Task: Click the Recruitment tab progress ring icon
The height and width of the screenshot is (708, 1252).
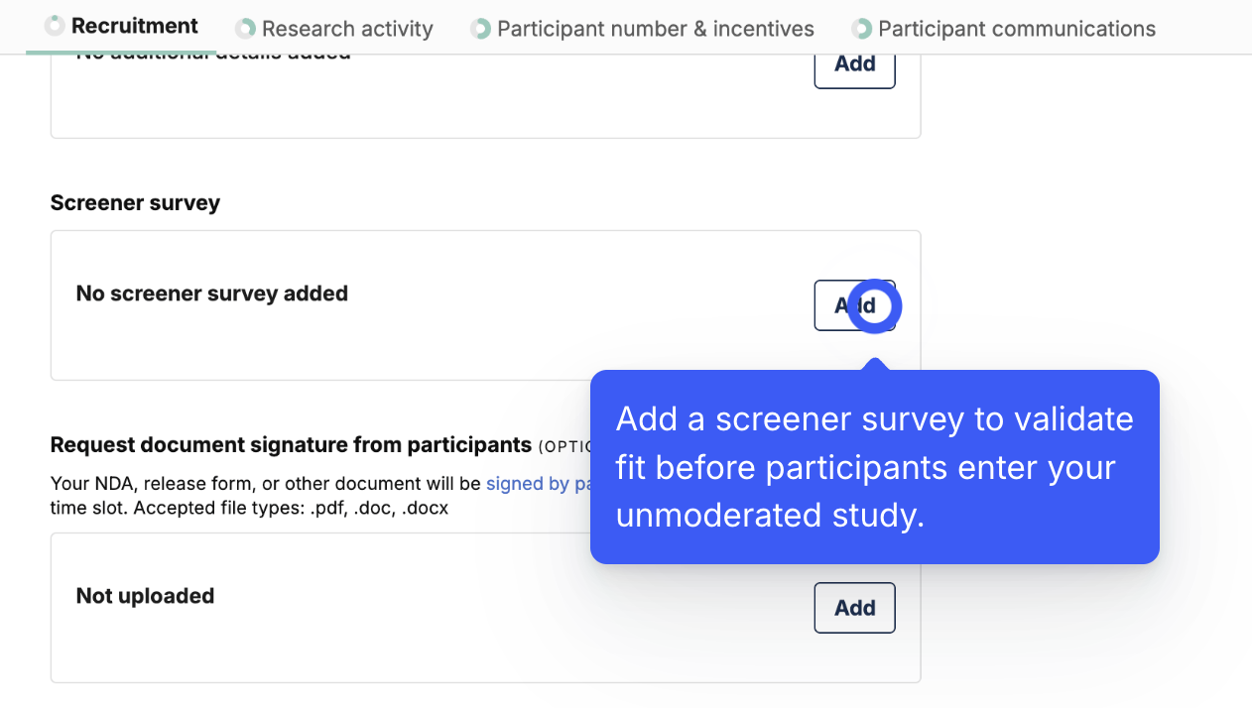Action: [55, 26]
